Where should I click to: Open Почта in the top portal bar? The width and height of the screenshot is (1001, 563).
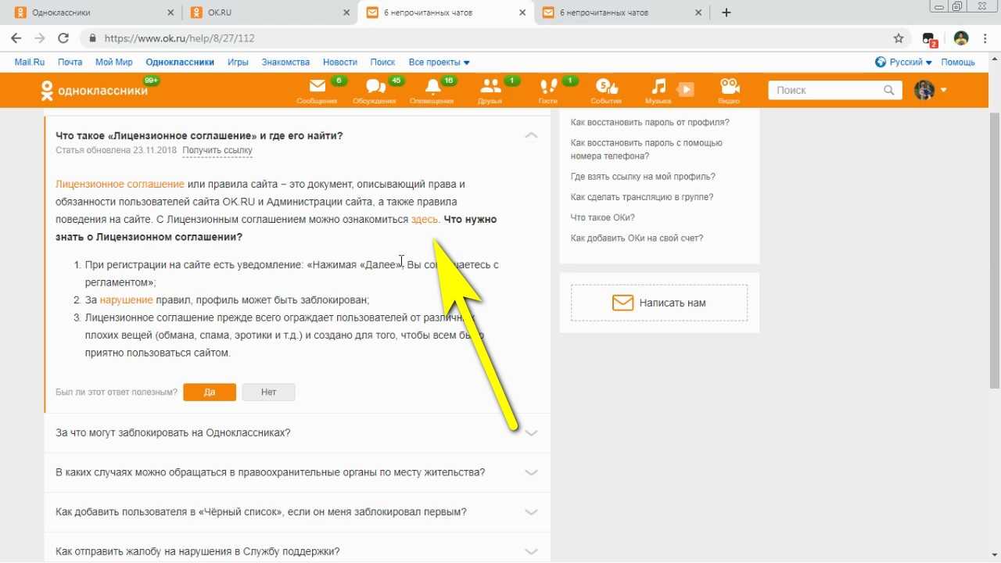point(70,62)
